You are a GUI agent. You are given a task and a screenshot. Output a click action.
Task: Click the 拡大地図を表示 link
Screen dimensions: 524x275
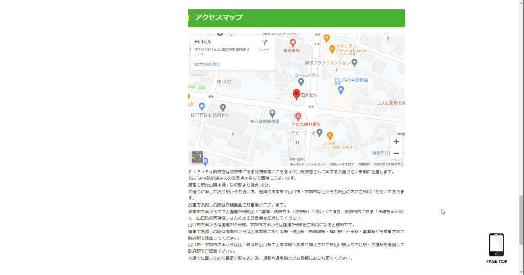pyautogui.click(x=207, y=64)
